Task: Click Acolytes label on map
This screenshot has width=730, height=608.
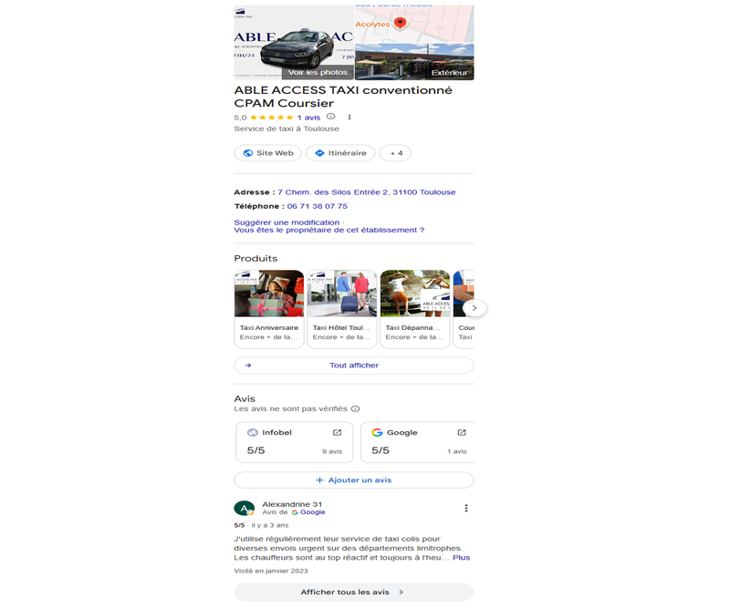Action: pos(372,25)
